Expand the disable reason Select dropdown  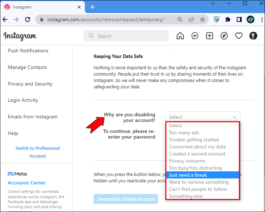(x=203, y=117)
